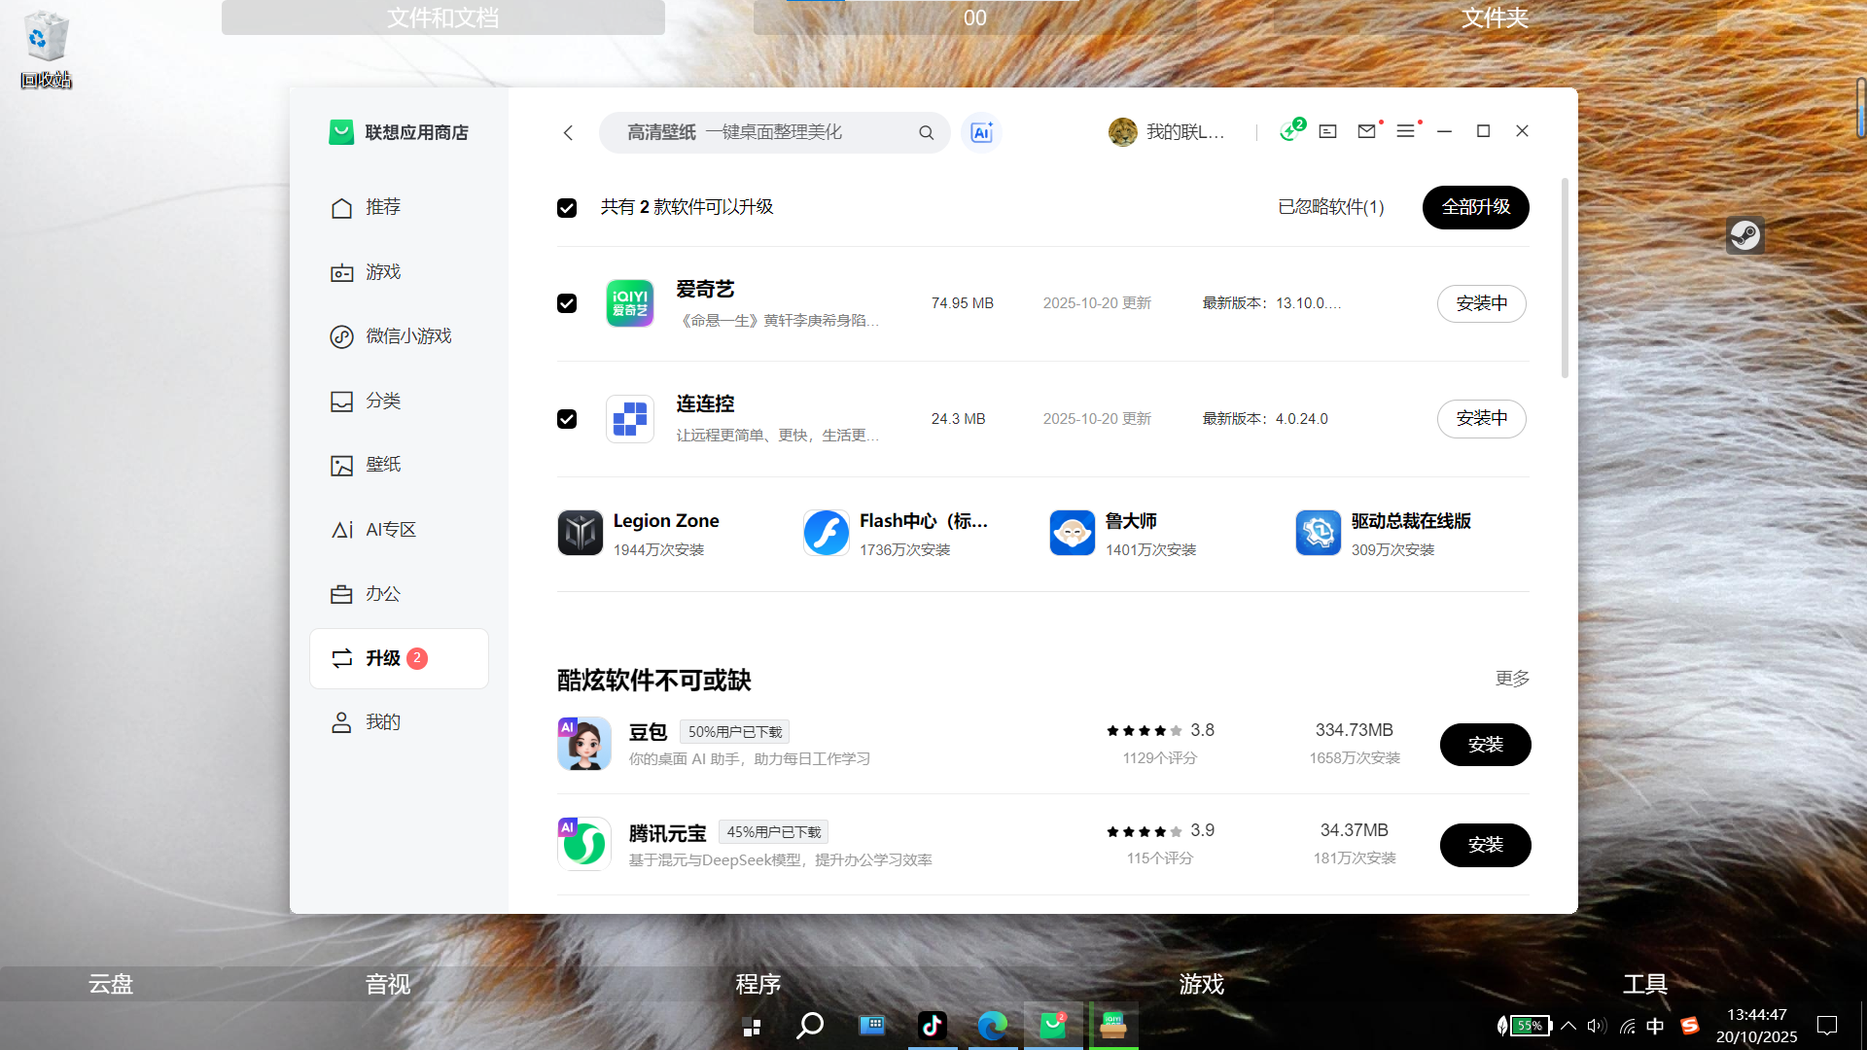Open the 已忽略软件(1) link
The image size is (1867, 1050).
pyautogui.click(x=1330, y=207)
